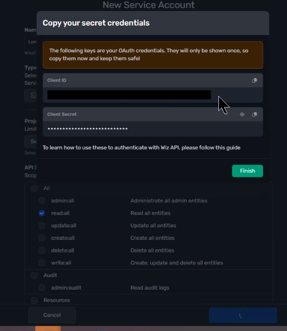Enable the admin:audit scope checkbox

point(42,288)
